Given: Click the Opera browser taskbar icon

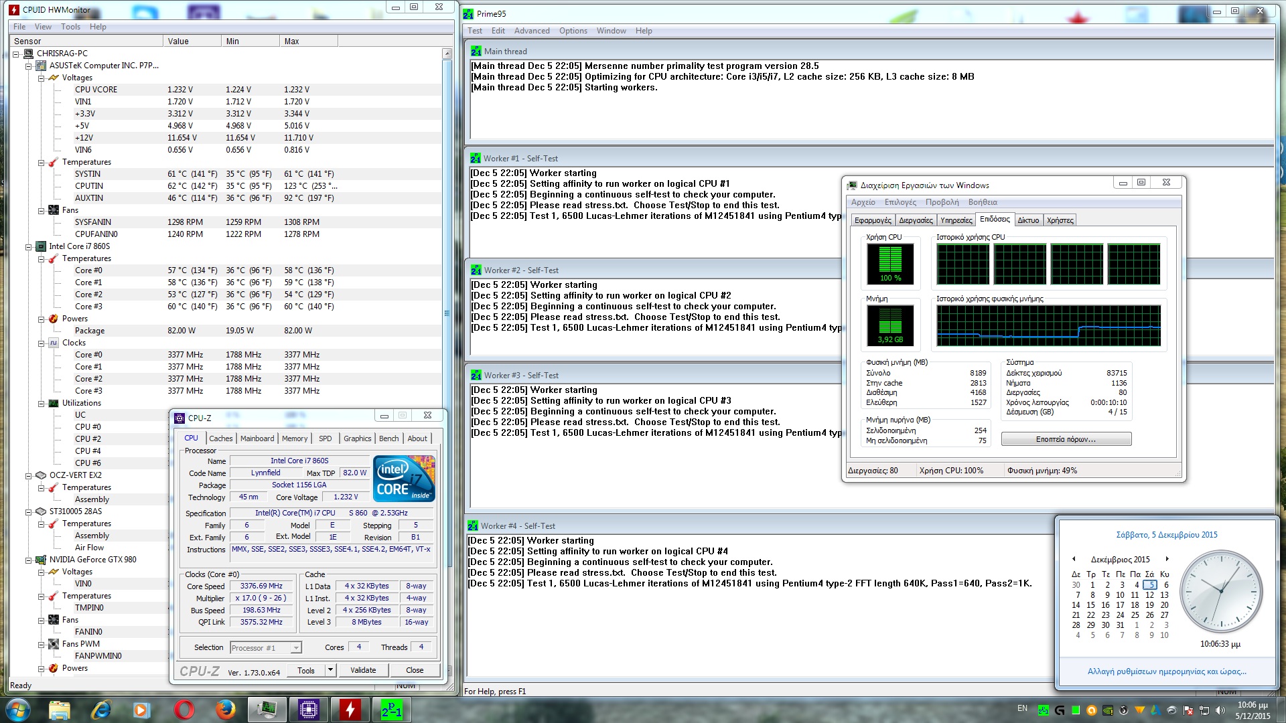Looking at the screenshot, I should [184, 710].
